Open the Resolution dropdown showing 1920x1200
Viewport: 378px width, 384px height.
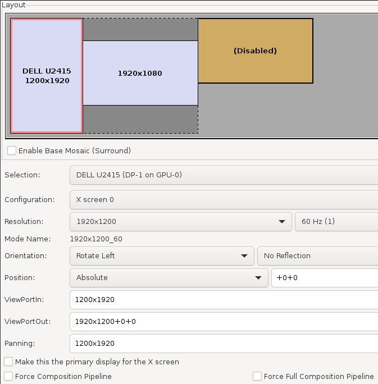(x=181, y=222)
